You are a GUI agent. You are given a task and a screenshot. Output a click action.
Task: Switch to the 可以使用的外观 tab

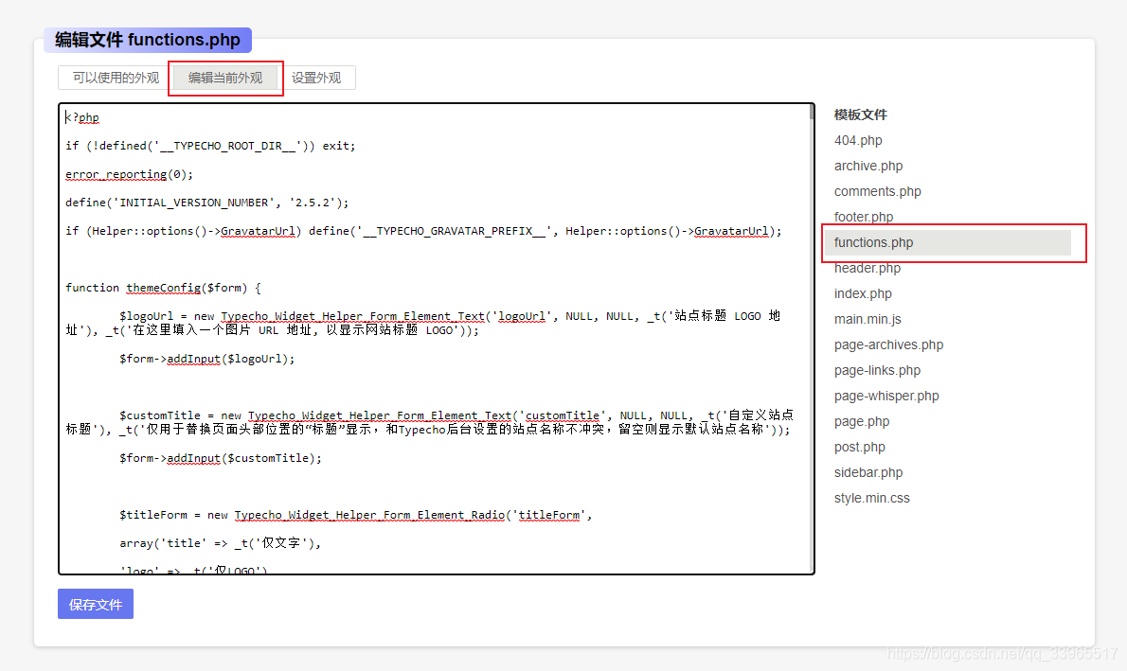pos(116,78)
